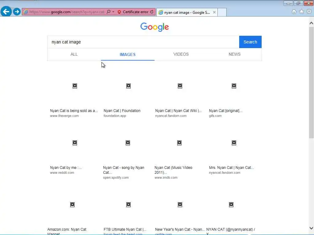This screenshot has width=314, height=235.
Task: Click the search box containing nyan cat image
Action: (x=143, y=42)
